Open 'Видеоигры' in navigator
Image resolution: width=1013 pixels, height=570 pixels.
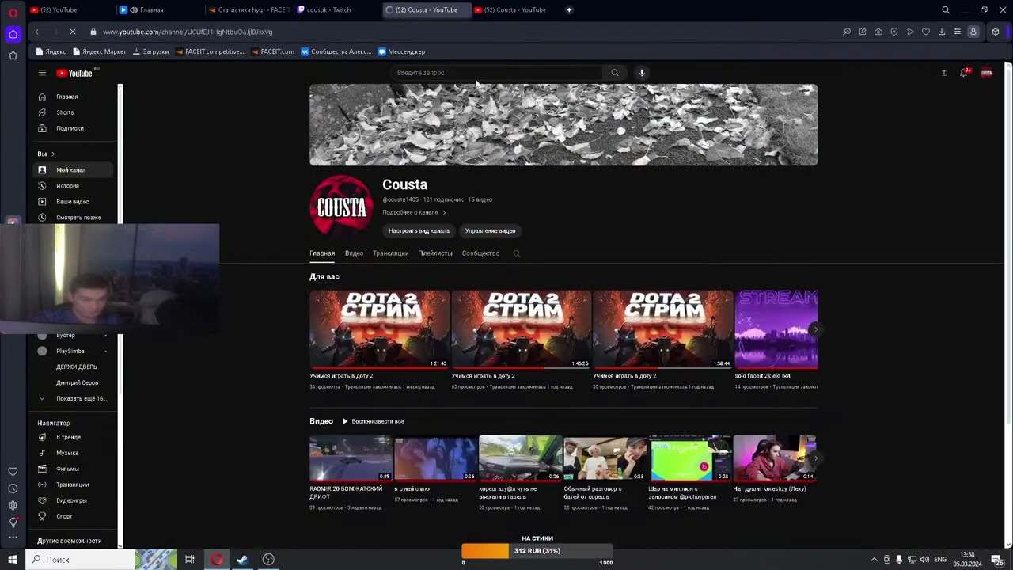click(x=74, y=500)
